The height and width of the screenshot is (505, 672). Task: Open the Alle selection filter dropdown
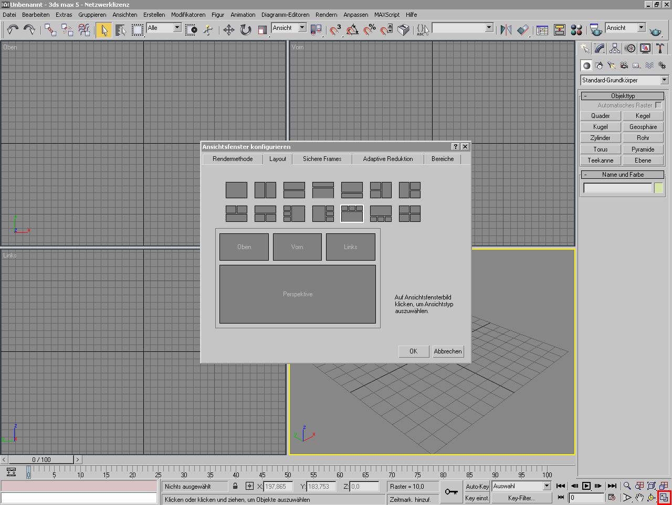tap(164, 28)
